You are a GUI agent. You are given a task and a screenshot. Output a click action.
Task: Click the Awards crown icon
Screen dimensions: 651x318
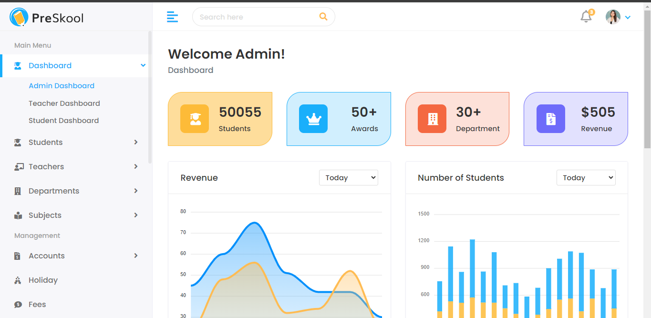click(x=313, y=119)
